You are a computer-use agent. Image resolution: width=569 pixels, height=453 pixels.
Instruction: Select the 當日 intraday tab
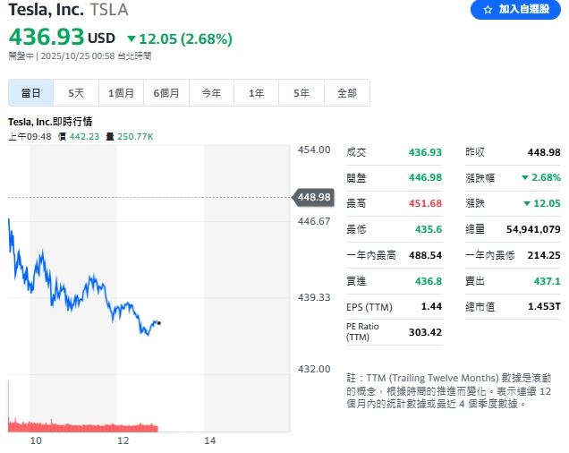point(31,93)
